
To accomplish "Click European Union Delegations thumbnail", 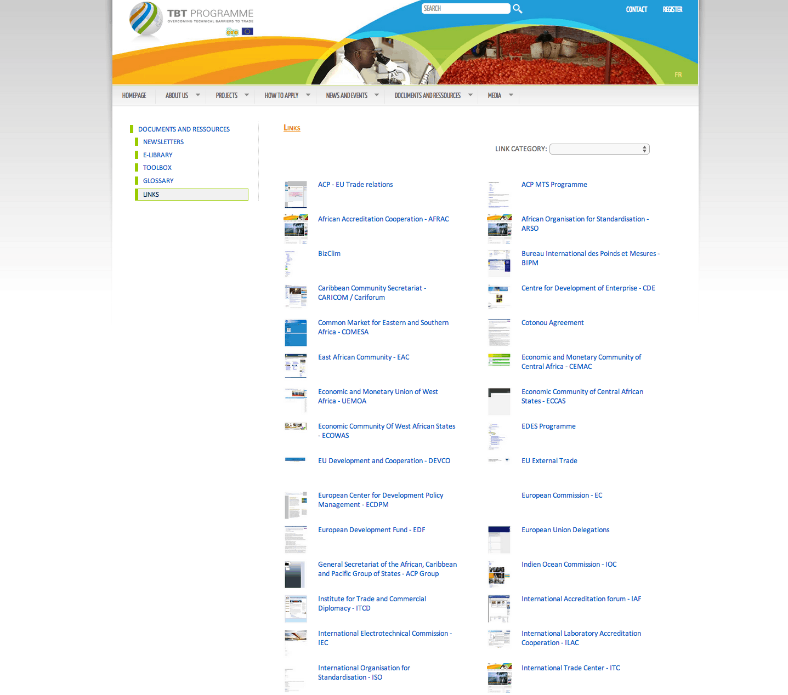I will coord(499,540).
